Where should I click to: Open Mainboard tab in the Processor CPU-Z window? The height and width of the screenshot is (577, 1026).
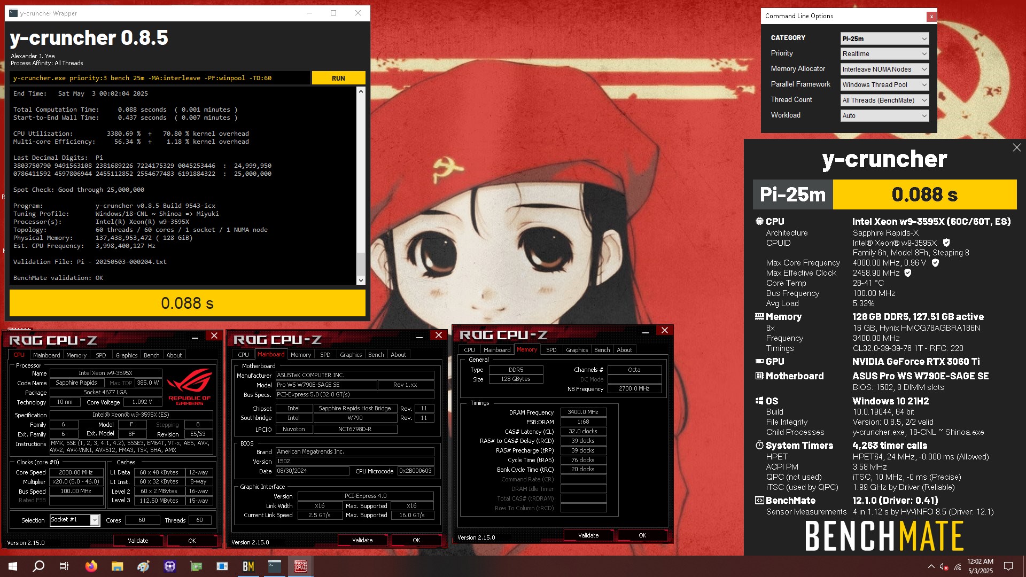[x=46, y=355]
